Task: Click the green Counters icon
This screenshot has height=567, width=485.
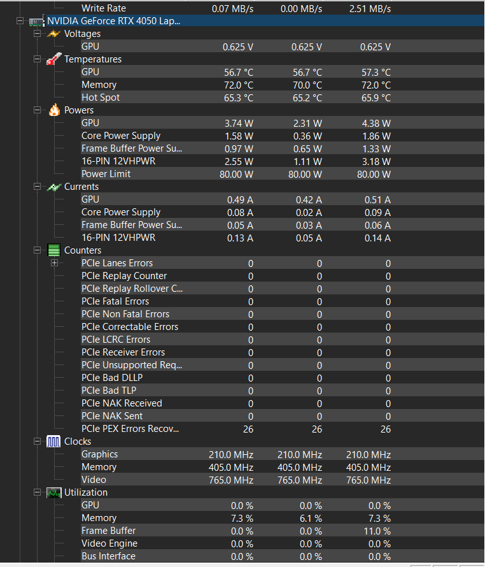Action: click(54, 250)
